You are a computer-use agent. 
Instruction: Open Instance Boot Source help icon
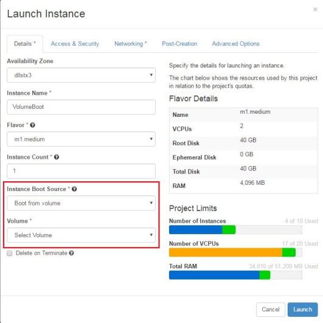tap(74, 189)
